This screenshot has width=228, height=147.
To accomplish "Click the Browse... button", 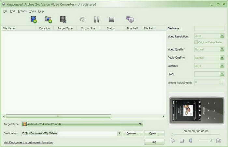I will point(133,133).
